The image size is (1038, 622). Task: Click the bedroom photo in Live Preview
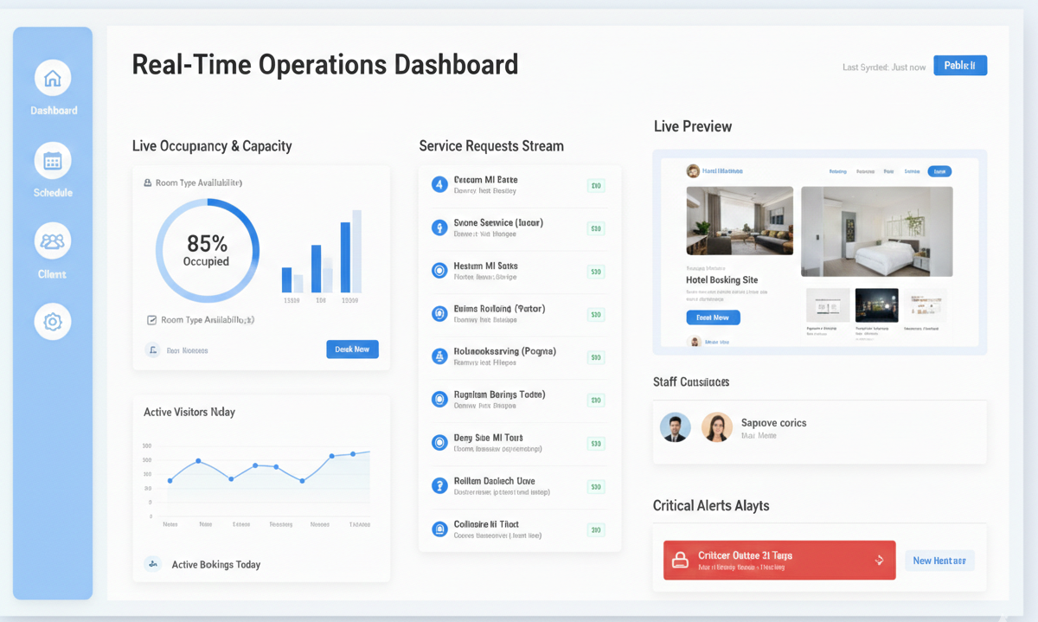[876, 231]
